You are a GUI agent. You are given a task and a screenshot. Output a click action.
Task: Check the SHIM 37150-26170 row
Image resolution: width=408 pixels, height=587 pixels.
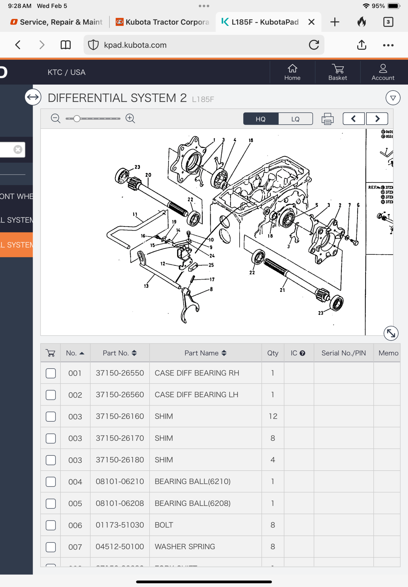pos(51,438)
